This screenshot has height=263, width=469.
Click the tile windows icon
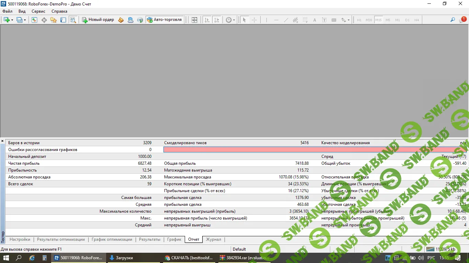coord(194,20)
